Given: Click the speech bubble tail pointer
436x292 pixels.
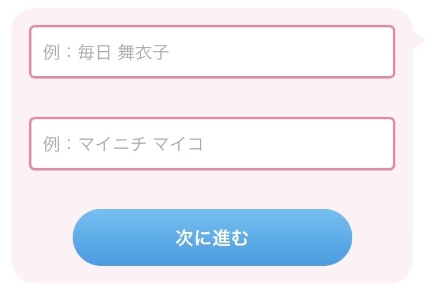Looking at the screenshot, I should [419, 40].
